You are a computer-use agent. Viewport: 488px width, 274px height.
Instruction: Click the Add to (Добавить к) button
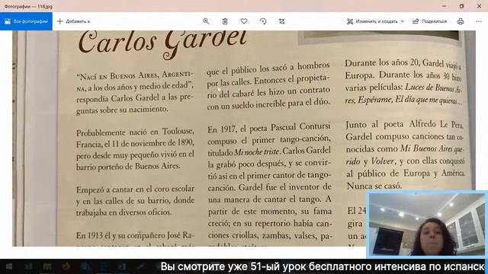point(74,21)
